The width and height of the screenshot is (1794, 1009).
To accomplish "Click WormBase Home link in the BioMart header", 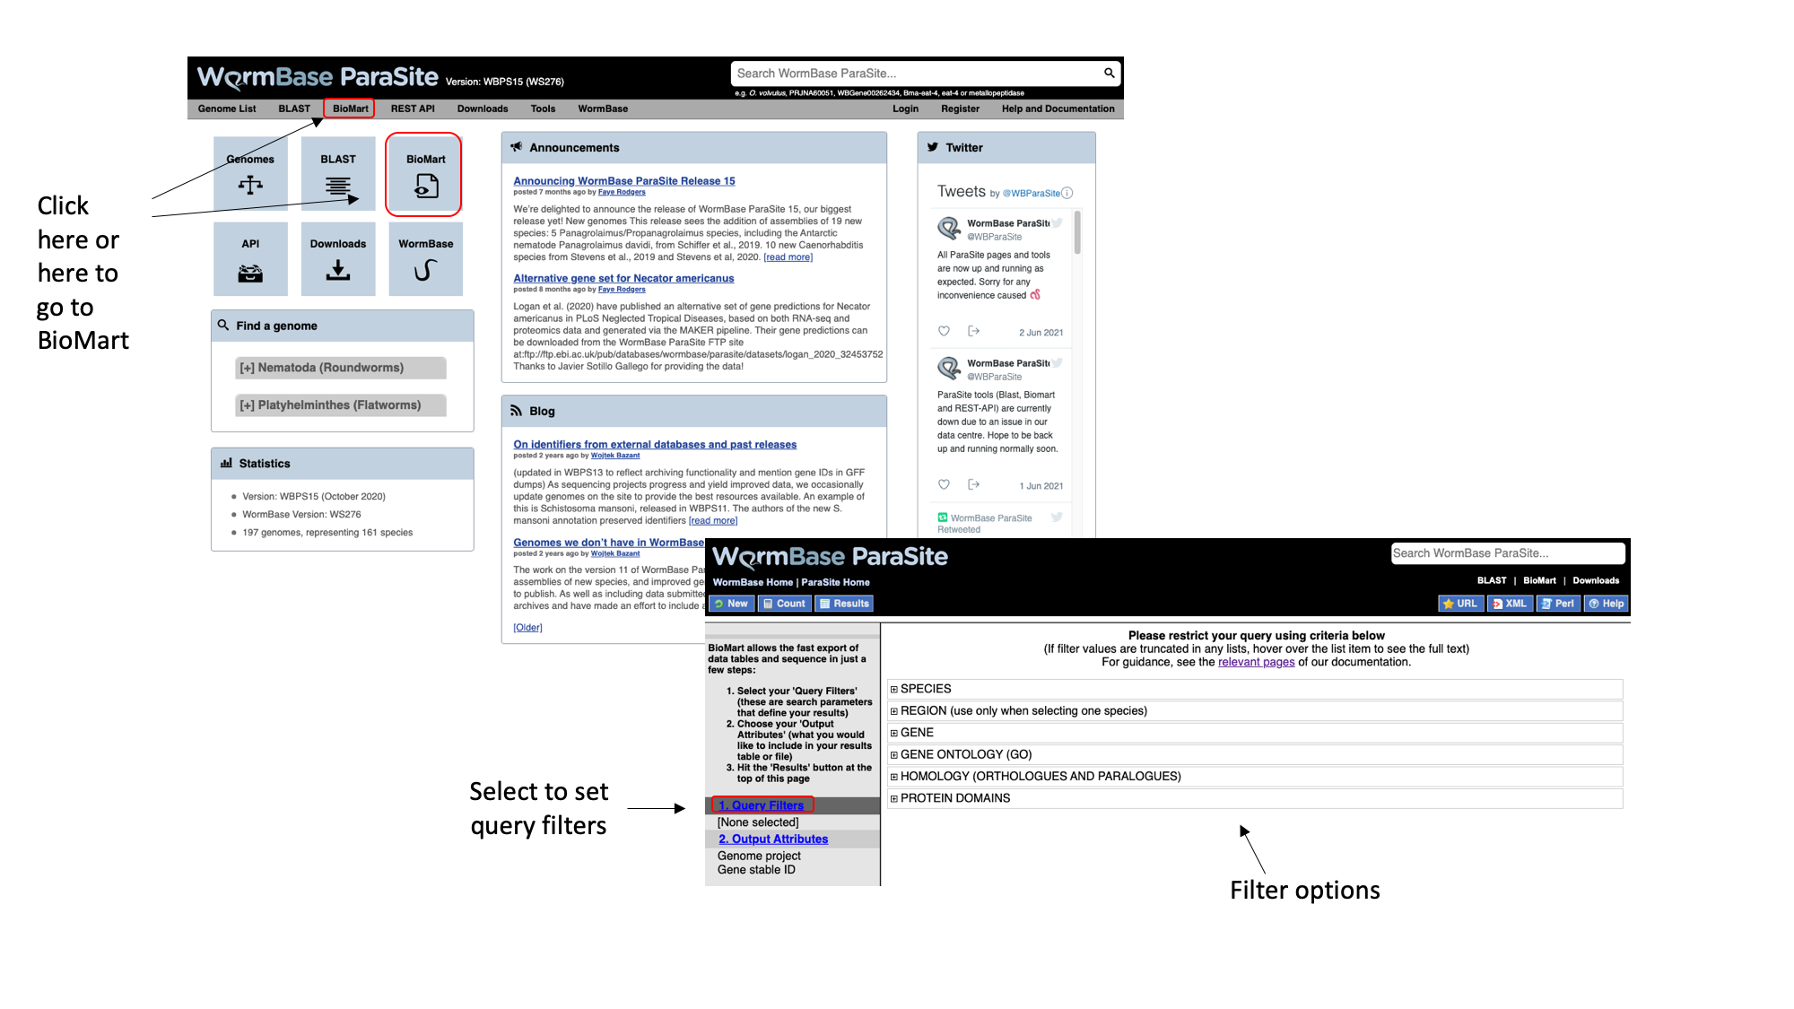I will [x=753, y=582].
